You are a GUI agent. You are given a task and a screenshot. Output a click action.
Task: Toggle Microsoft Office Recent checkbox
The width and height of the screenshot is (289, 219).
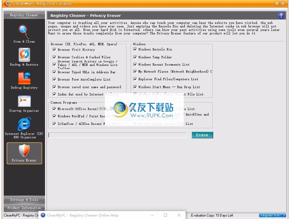tap(55, 109)
